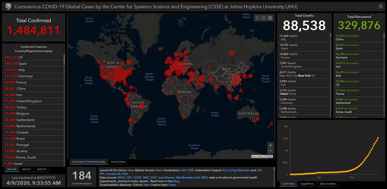The image size is (387, 189).
Task: Switch the country list to Admin1
Action: [26, 169]
